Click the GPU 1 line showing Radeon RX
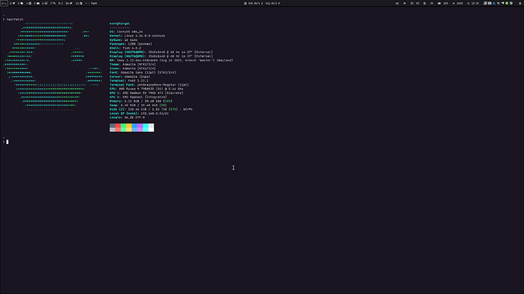The image size is (524, 294). tap(147, 92)
